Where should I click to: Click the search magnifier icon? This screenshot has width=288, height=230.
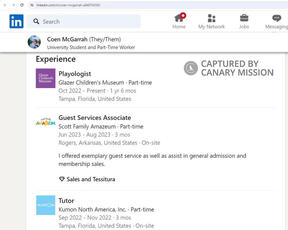pyautogui.click(x=36, y=22)
